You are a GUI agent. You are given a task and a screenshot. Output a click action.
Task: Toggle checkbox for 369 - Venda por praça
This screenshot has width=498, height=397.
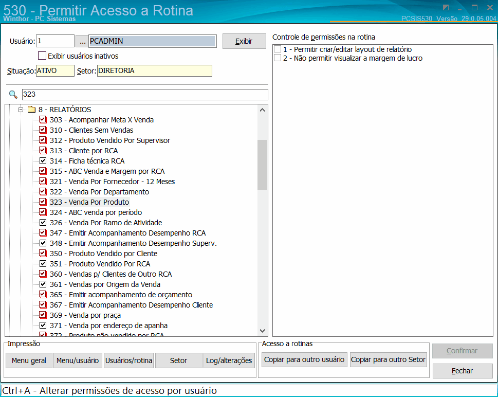(x=43, y=315)
